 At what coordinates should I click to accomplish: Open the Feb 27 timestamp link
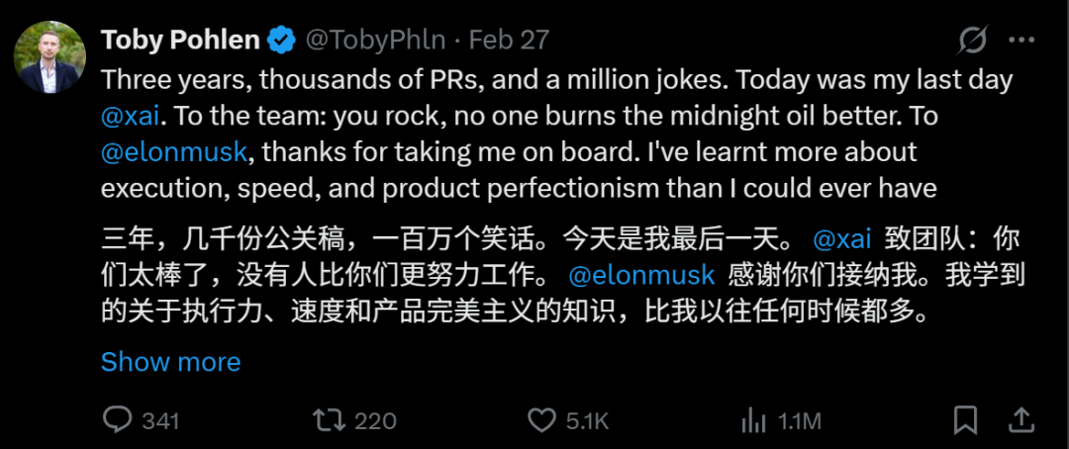[x=508, y=41]
